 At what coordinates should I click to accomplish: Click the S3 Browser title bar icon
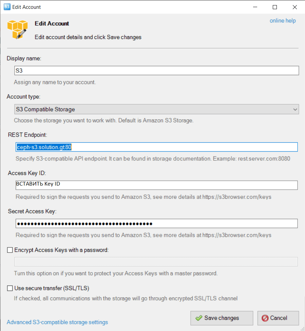pyautogui.click(x=7, y=7)
